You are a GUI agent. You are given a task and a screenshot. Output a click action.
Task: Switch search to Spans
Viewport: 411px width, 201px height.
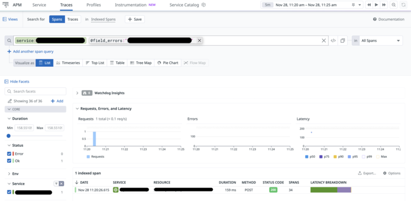pyautogui.click(x=57, y=19)
